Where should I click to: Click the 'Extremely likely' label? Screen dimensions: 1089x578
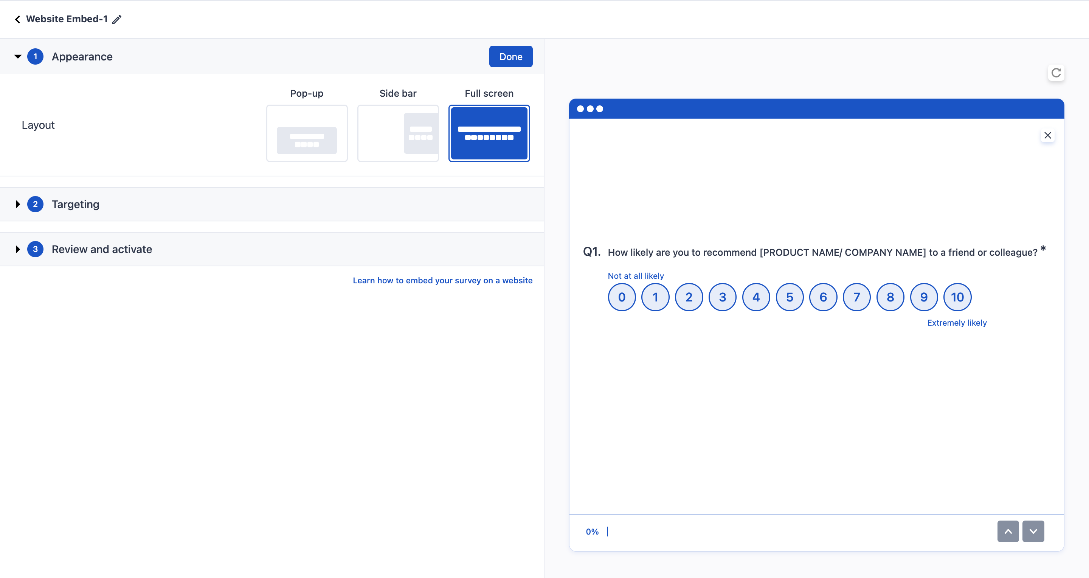957,323
